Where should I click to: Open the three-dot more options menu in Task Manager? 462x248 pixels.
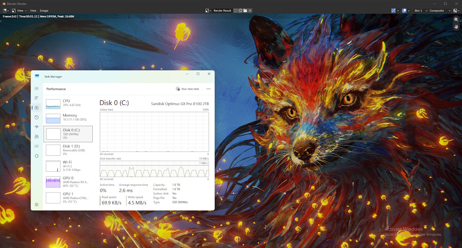[208, 89]
